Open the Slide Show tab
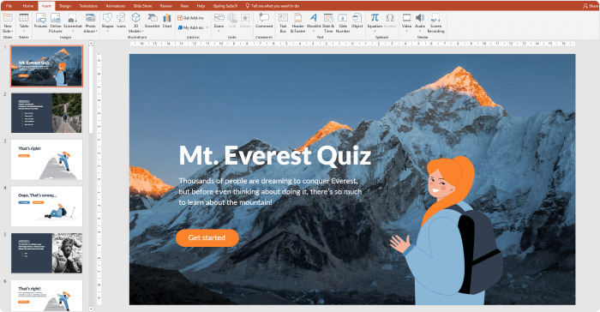The width and height of the screenshot is (600, 312). [x=143, y=6]
